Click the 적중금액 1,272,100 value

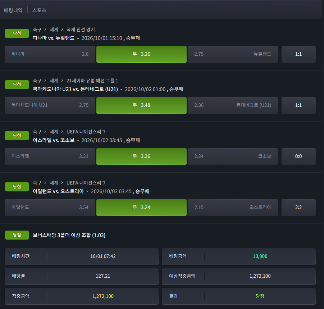coord(103,296)
